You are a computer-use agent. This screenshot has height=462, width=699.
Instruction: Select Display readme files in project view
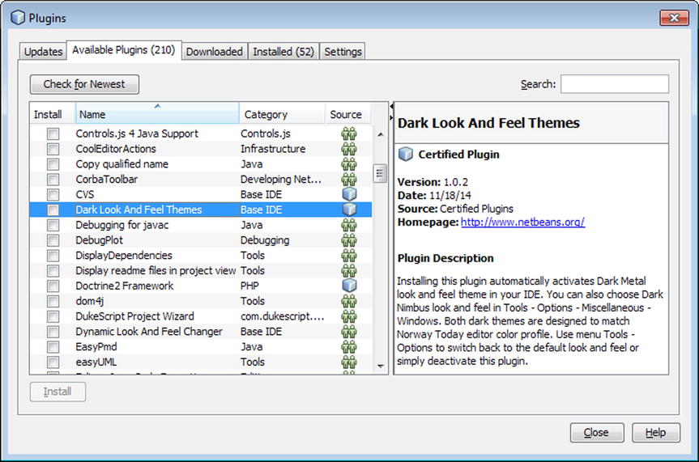pos(156,270)
